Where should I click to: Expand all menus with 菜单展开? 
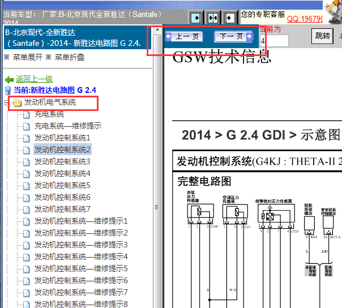[x=28, y=57]
